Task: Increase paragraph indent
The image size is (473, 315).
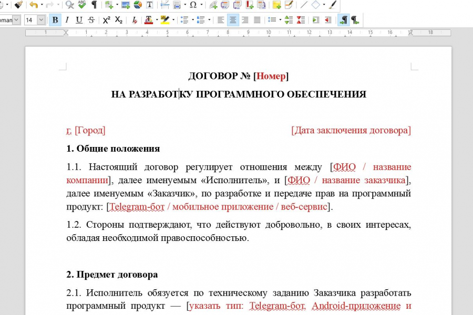Action: point(316,20)
